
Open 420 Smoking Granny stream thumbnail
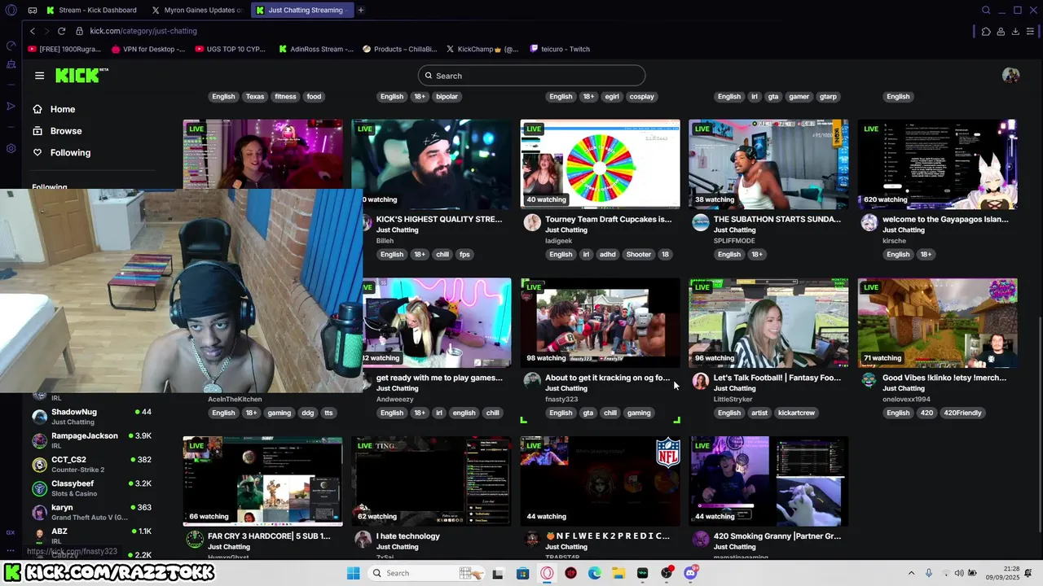click(x=768, y=481)
